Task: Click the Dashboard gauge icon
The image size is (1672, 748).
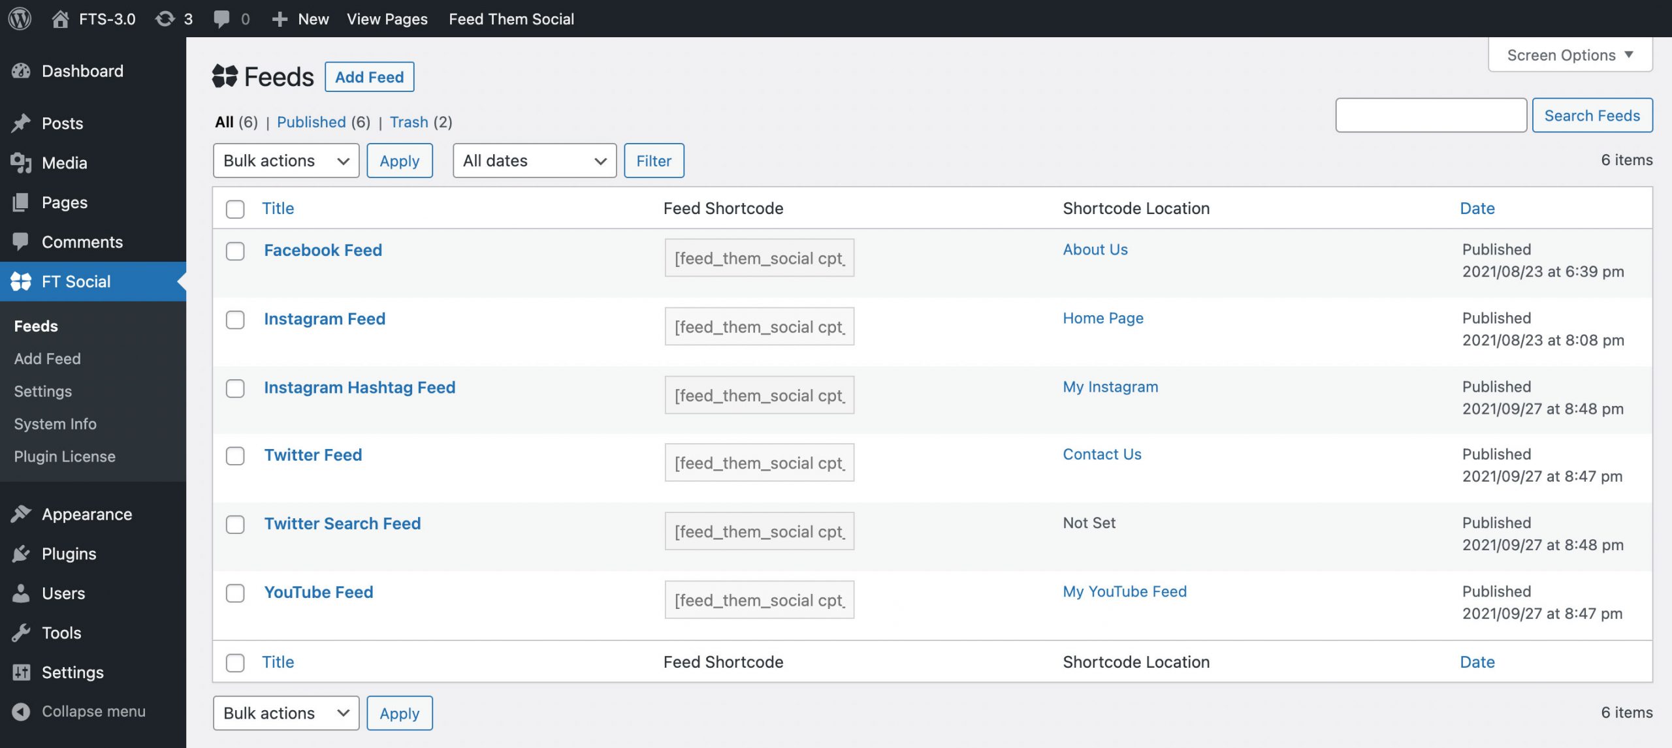Action: pos(21,70)
